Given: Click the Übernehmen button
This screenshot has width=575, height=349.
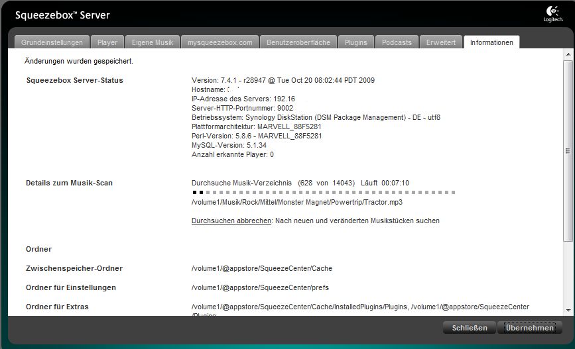Looking at the screenshot, I should pos(529,328).
